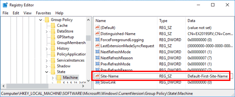Open the Edit menu
The image size is (235, 97).
[x=16, y=13]
